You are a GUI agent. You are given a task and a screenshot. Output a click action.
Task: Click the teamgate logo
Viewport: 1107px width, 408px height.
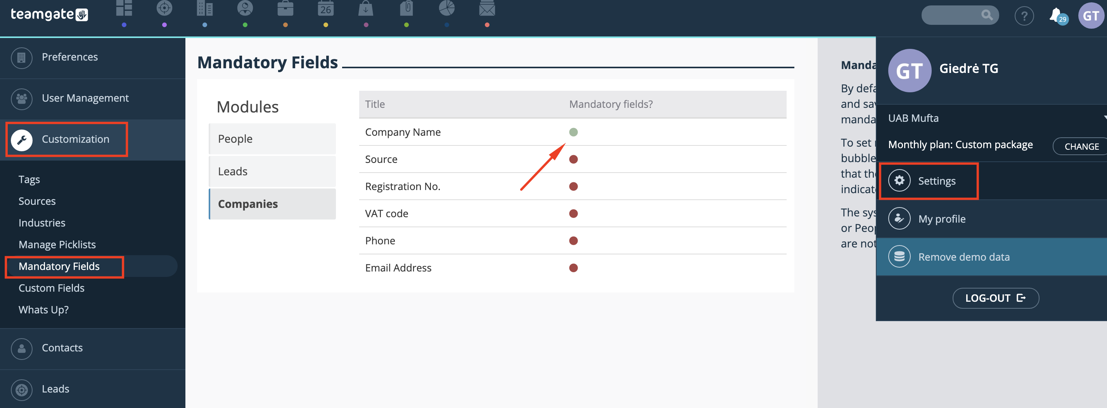[x=49, y=15]
